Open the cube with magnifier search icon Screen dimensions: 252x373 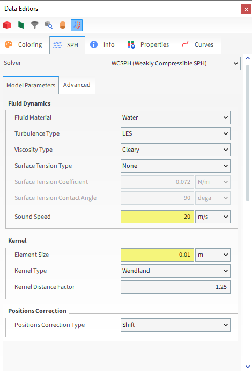(49, 25)
